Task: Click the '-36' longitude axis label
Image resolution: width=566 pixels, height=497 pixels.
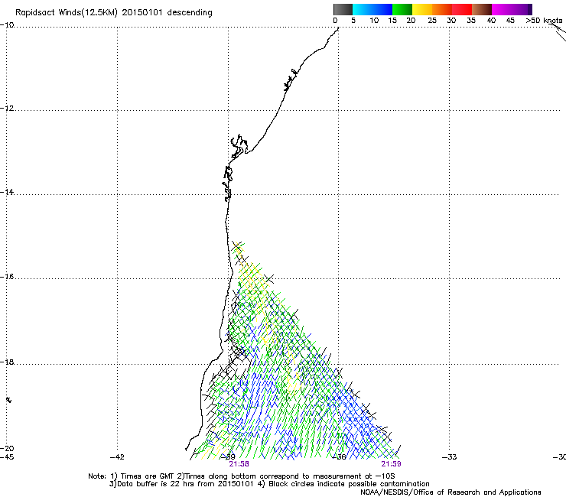Action: [339, 457]
